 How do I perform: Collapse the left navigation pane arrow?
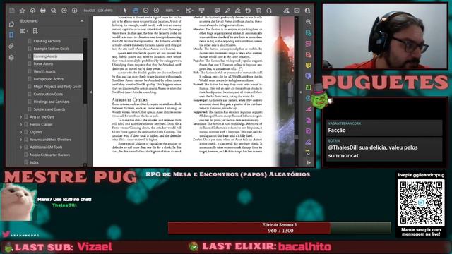tap(91, 92)
